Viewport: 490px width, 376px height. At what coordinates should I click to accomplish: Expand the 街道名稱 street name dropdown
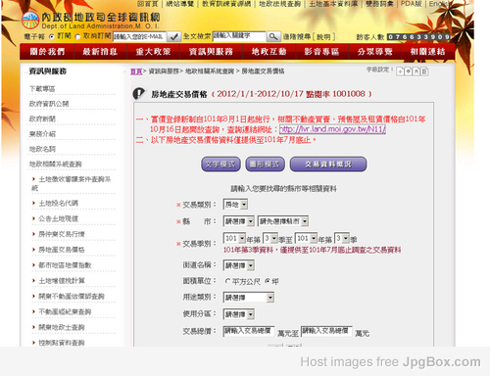tap(239, 265)
